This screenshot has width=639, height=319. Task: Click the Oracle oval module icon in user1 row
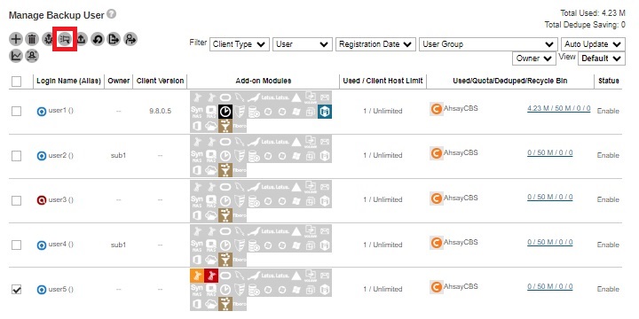[x=225, y=97]
